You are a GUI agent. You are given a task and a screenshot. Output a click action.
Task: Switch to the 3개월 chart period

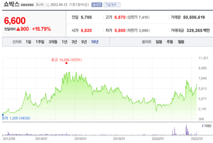[53, 42]
